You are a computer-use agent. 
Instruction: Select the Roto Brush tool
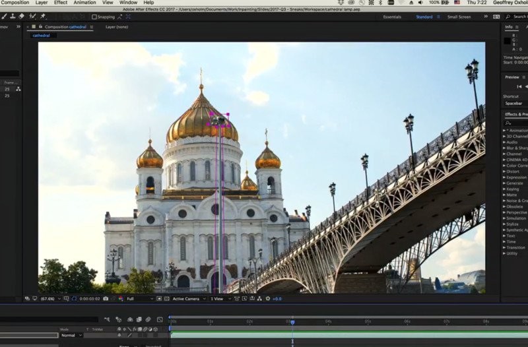pyautogui.click(x=32, y=16)
